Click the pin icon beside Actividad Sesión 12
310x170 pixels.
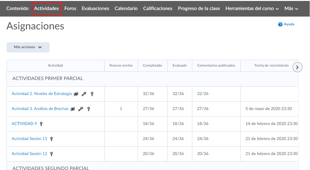(52, 154)
